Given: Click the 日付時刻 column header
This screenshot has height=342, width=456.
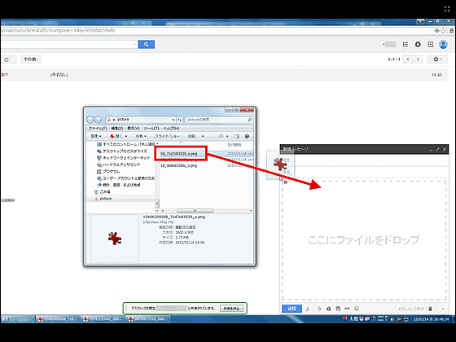Looking at the screenshot, I should [235, 145].
